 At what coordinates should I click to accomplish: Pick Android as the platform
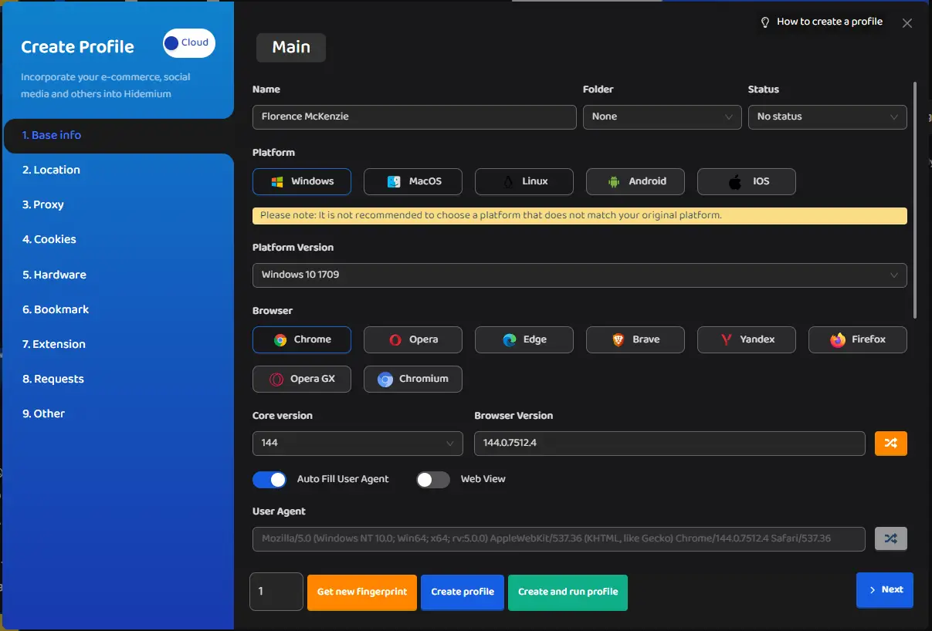(635, 181)
